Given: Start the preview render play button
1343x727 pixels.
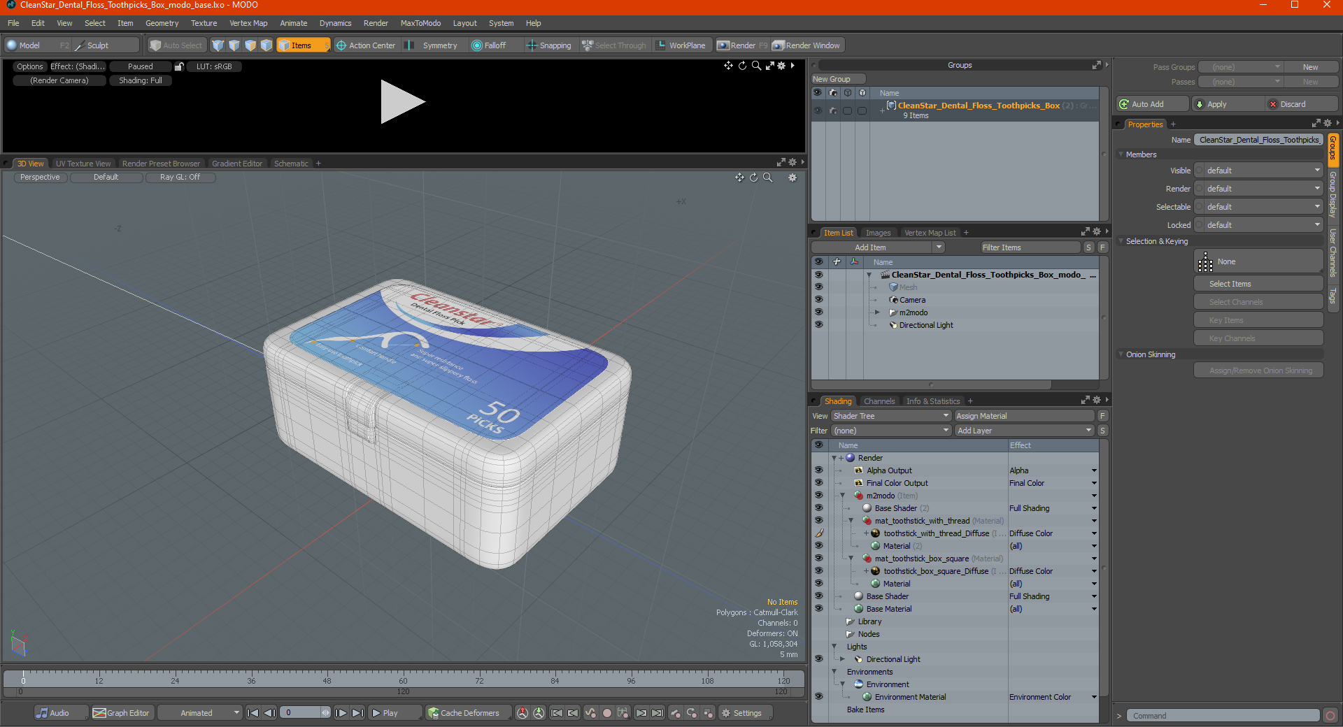Looking at the screenshot, I should [402, 102].
